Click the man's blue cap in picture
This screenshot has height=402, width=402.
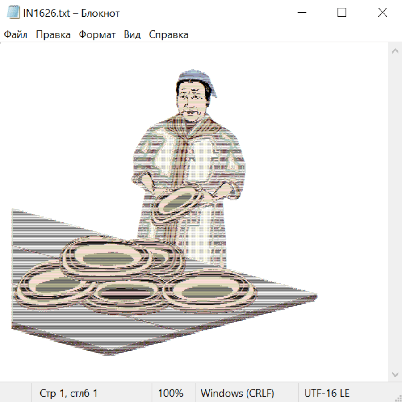[196, 78]
